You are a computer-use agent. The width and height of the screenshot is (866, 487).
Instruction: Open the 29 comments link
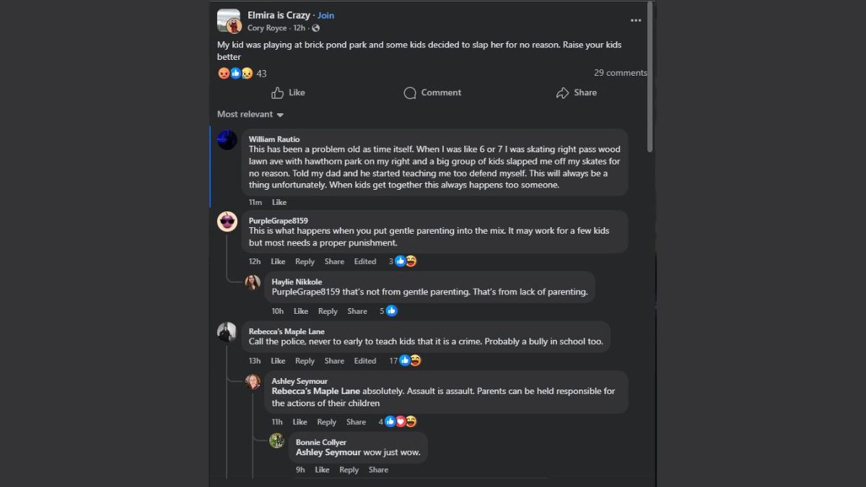pyautogui.click(x=620, y=73)
